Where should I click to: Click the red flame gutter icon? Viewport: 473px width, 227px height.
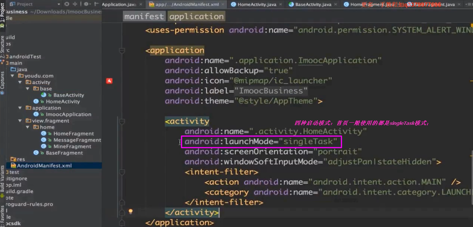[x=109, y=81]
